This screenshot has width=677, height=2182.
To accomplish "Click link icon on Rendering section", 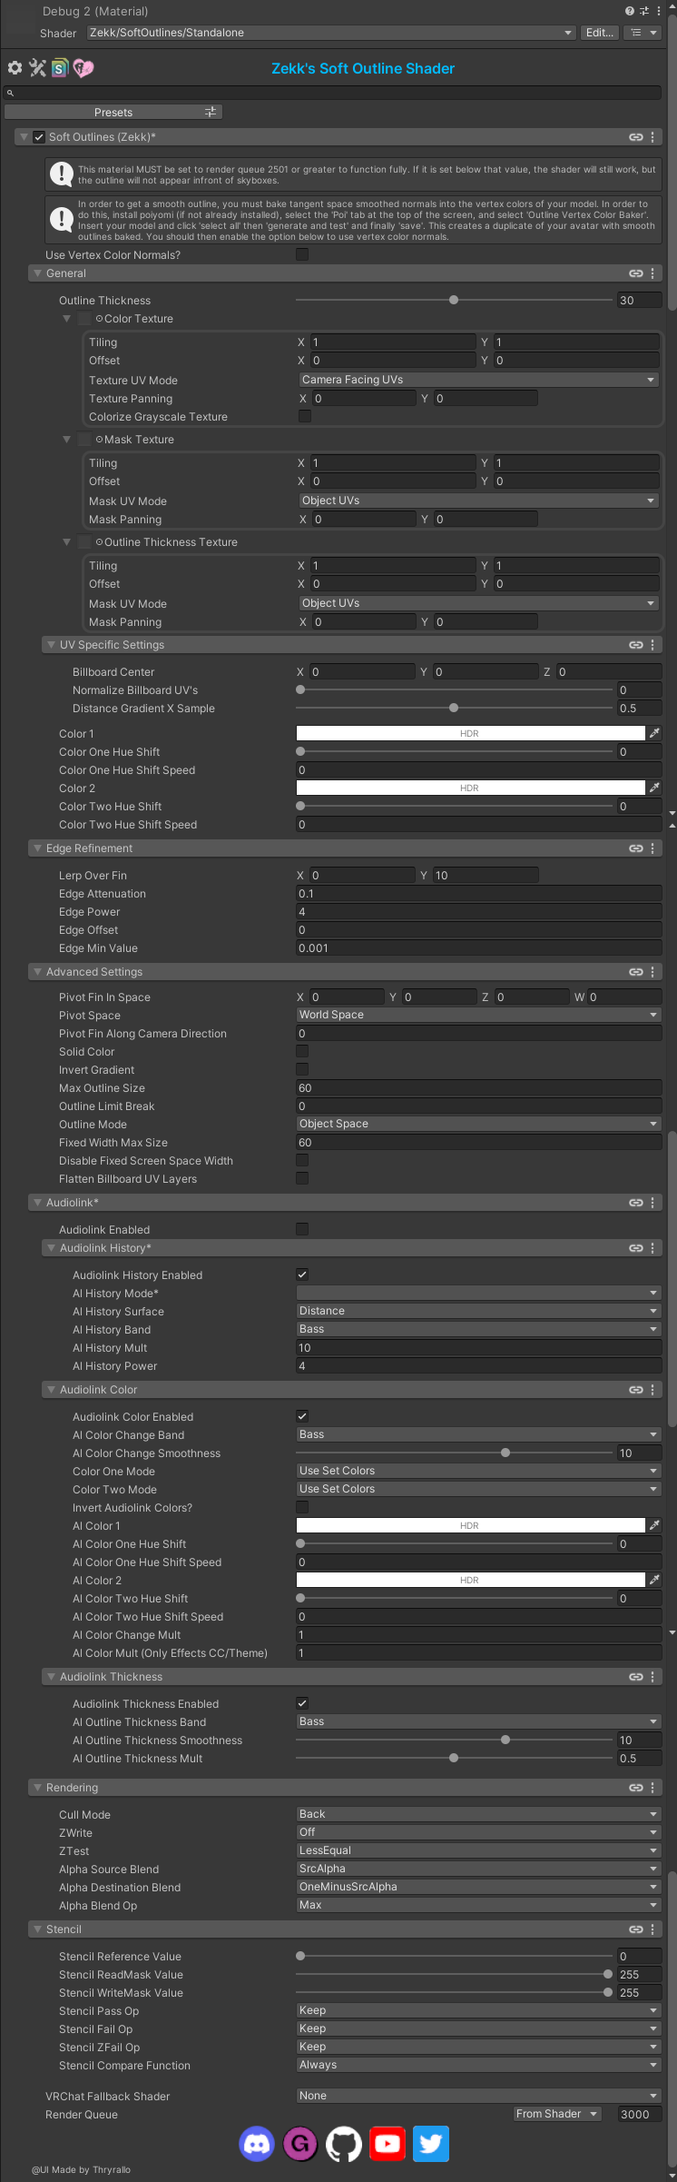I will click(636, 1788).
